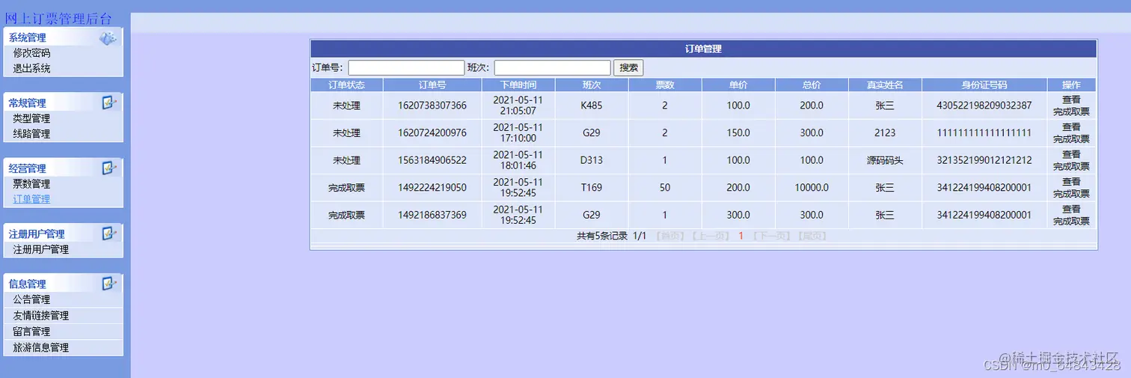This screenshot has height=378, width=1131.
Task: Open 旅游信息管理 page
Action: 40,347
